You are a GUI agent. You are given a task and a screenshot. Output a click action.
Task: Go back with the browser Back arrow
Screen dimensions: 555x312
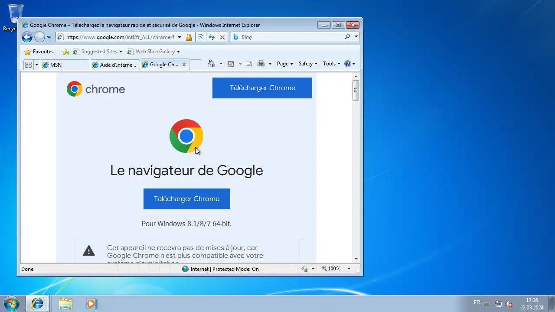(x=27, y=37)
